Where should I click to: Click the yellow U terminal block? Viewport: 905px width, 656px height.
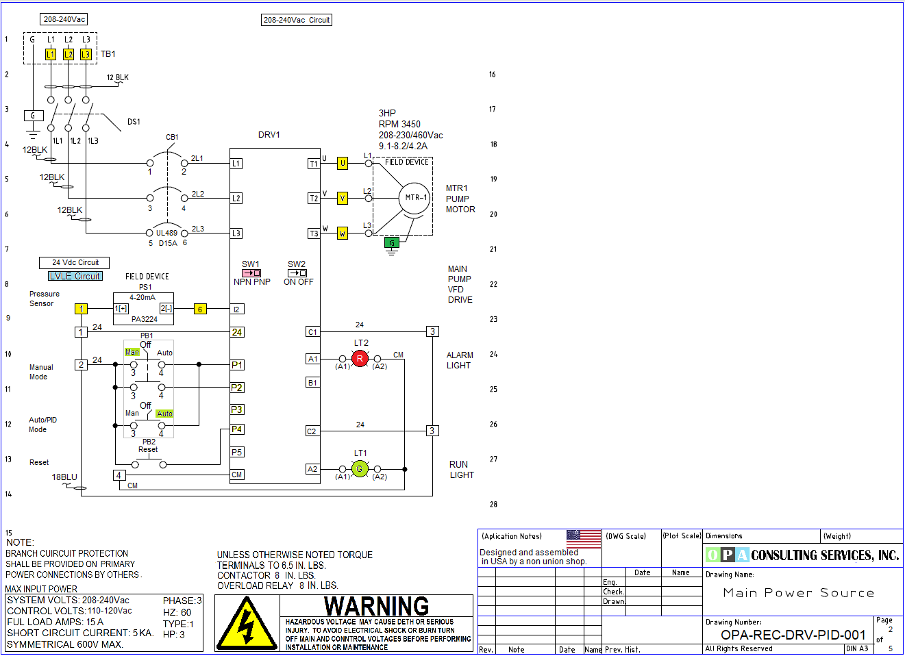(343, 163)
